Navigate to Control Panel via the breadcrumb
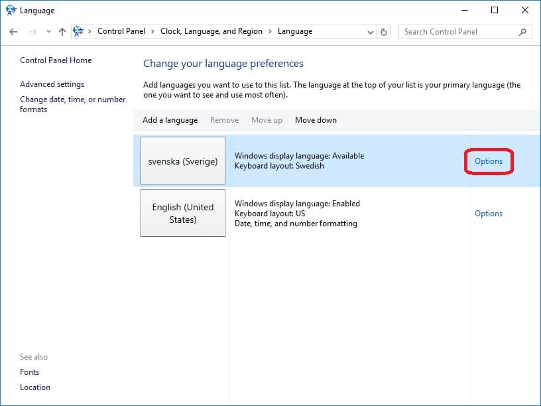The width and height of the screenshot is (541, 406). (121, 31)
